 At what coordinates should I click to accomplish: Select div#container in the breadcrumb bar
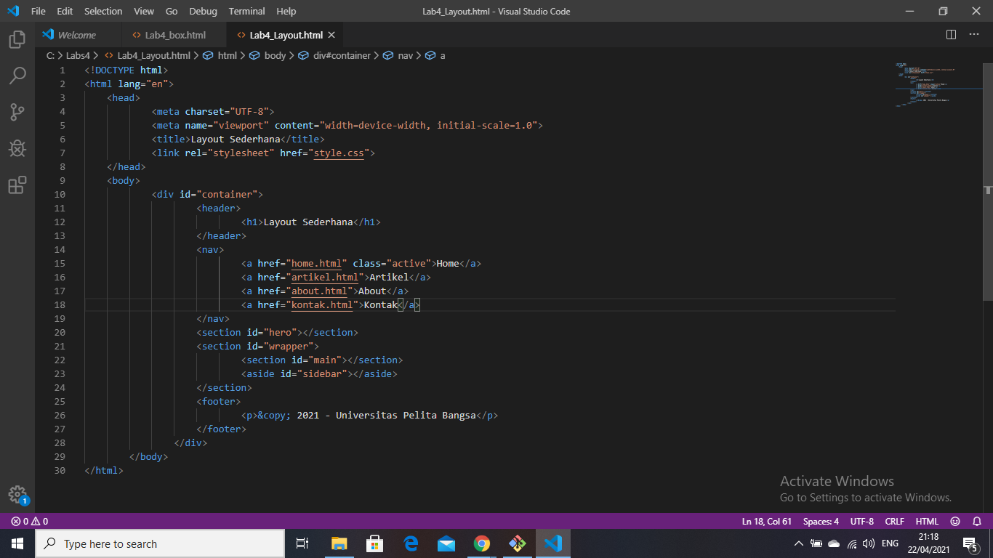tap(342, 55)
